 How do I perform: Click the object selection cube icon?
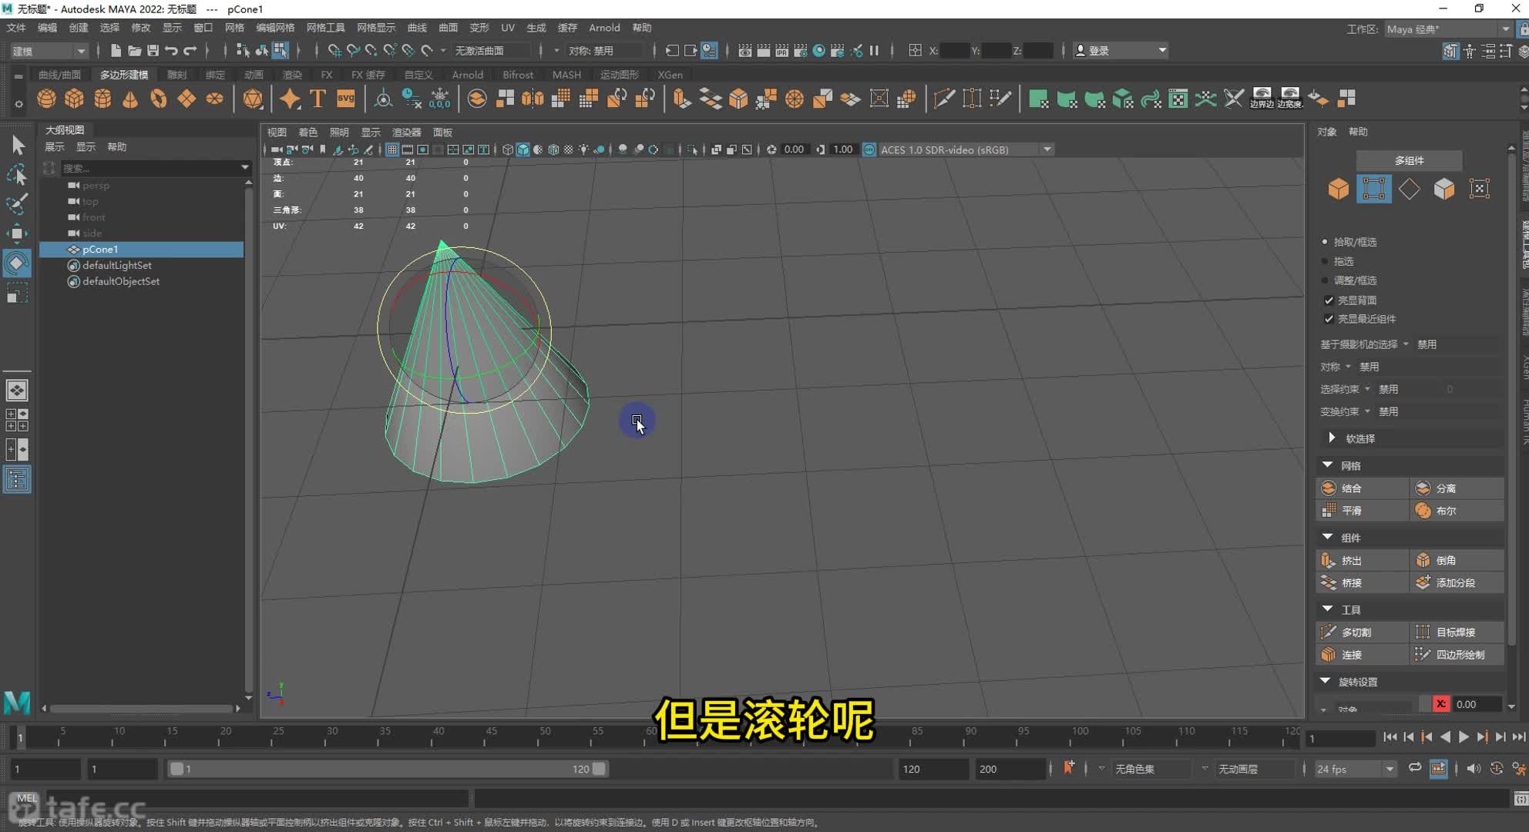tap(1339, 189)
